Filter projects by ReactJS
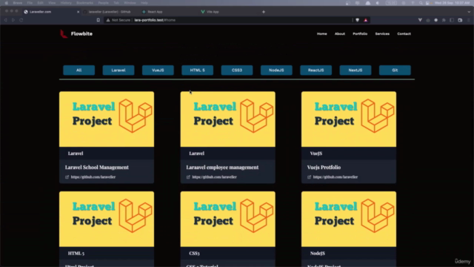Screen dimensions: 474x267 [316, 70]
